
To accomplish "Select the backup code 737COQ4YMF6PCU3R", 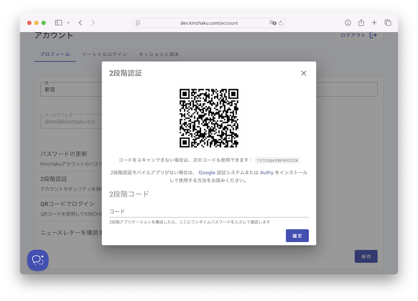I will tap(277, 160).
